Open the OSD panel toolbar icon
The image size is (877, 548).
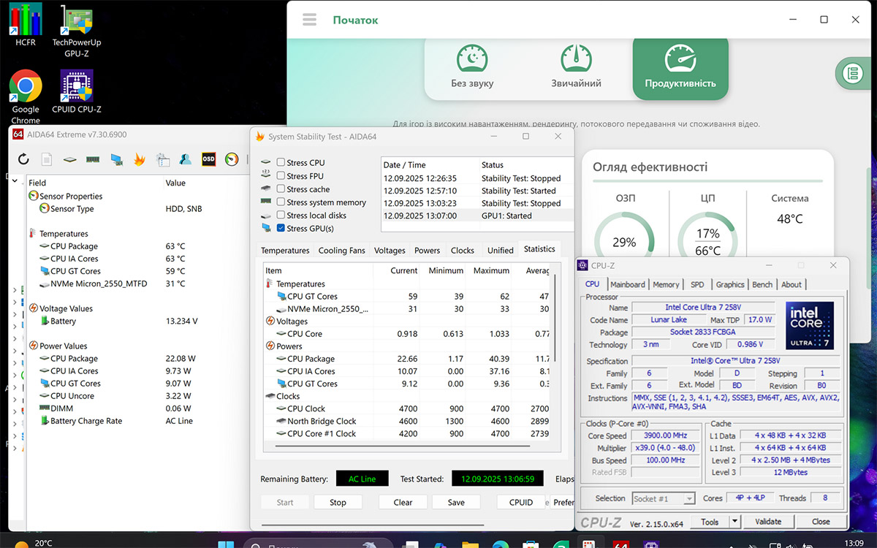coord(208,159)
